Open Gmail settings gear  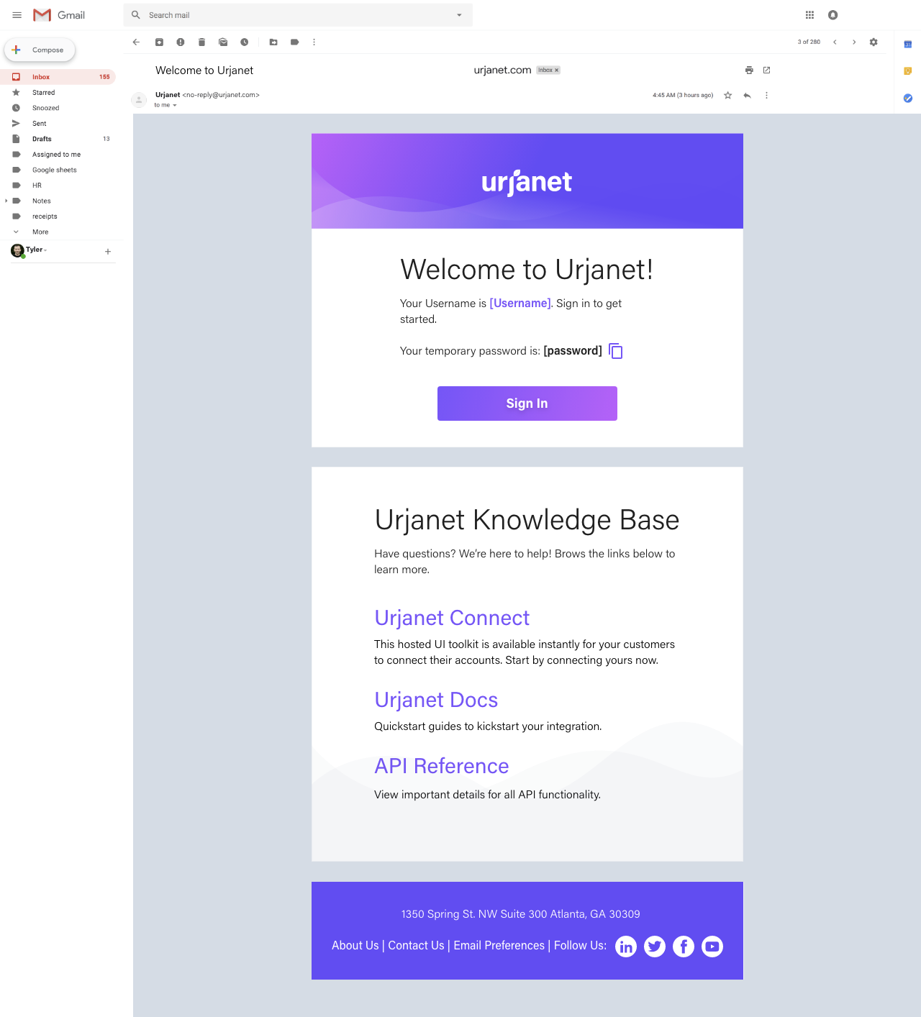[874, 42]
